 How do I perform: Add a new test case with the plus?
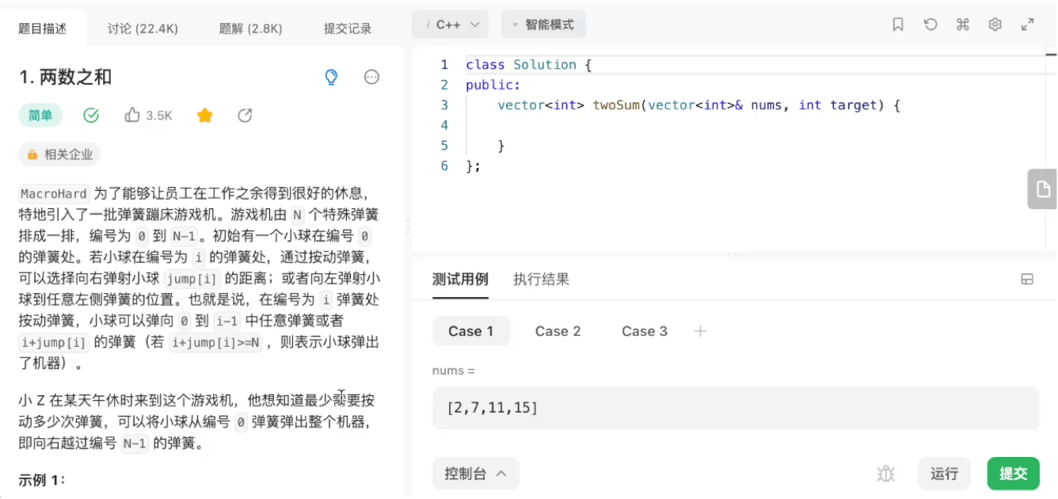[x=701, y=331]
